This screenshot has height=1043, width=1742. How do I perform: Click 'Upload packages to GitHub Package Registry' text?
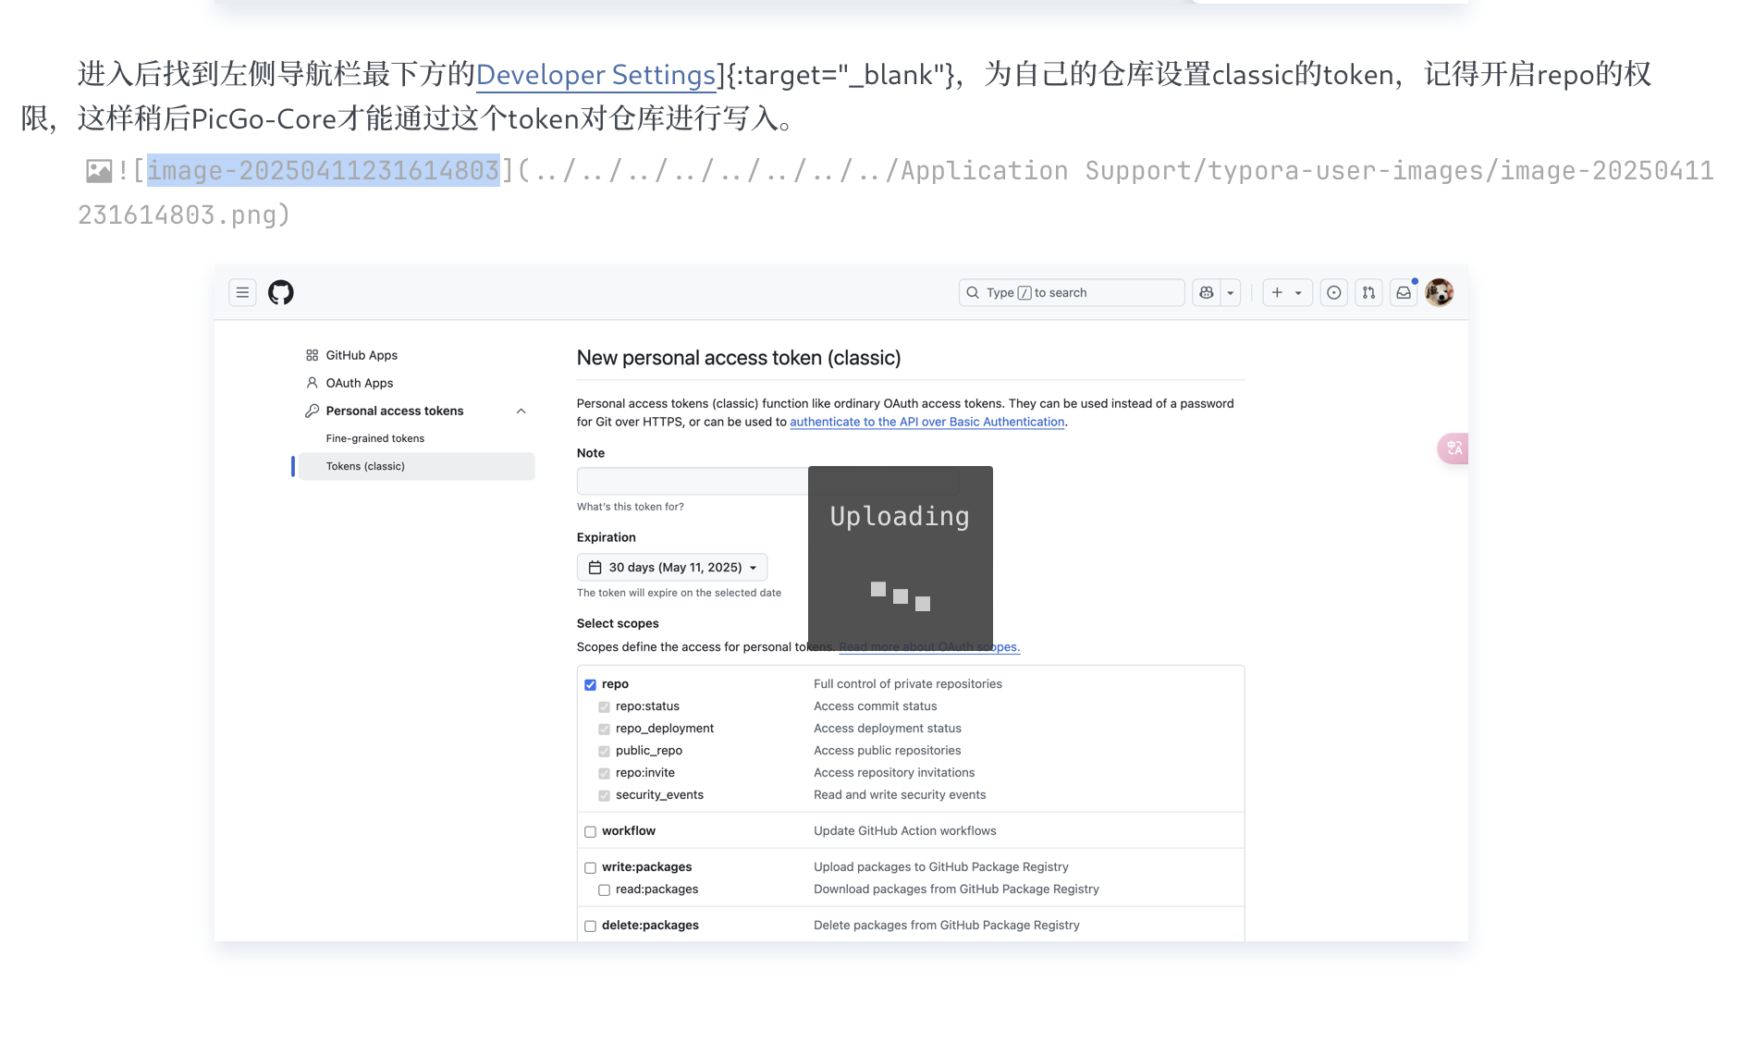click(x=941, y=867)
